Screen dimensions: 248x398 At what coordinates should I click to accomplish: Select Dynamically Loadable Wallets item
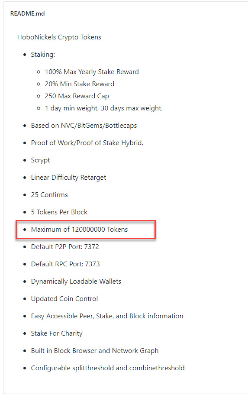click(x=76, y=282)
